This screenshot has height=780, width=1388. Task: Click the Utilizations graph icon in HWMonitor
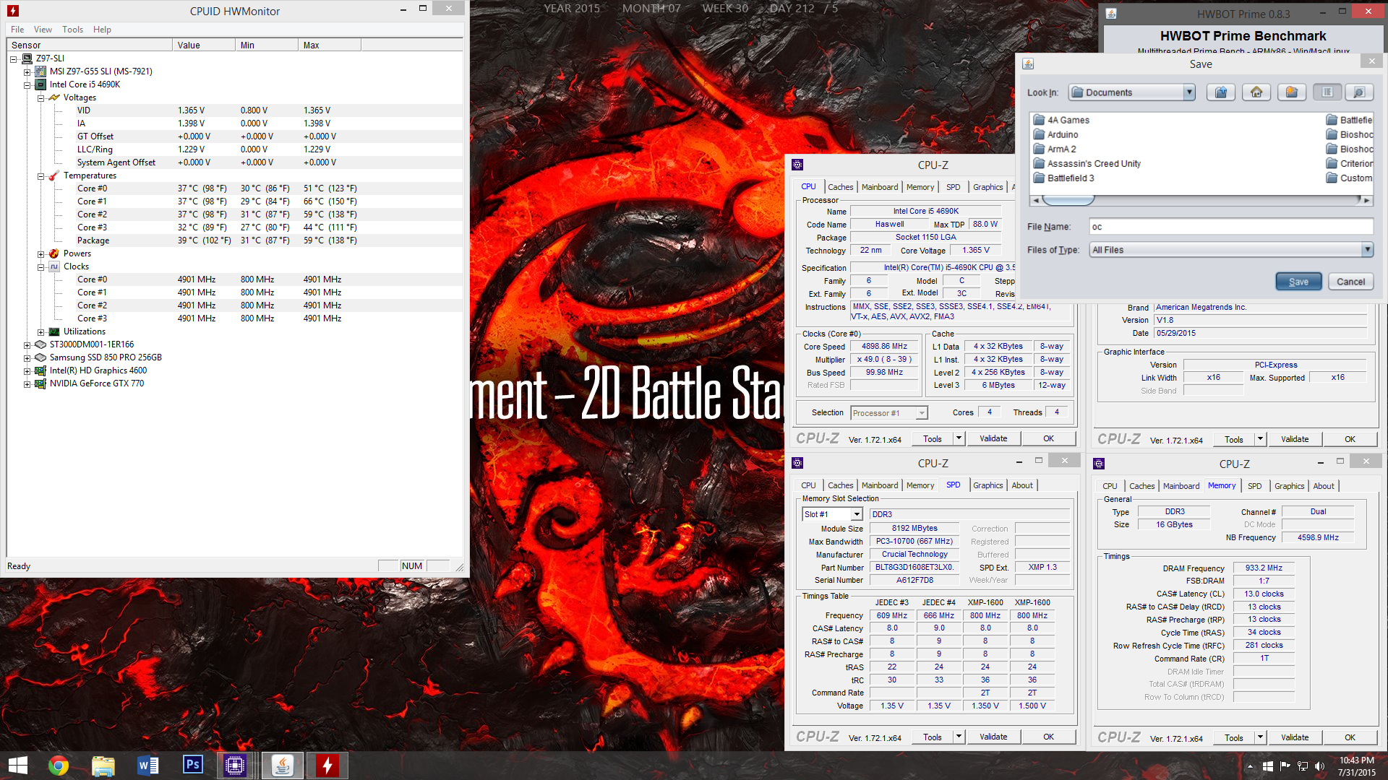(x=54, y=331)
